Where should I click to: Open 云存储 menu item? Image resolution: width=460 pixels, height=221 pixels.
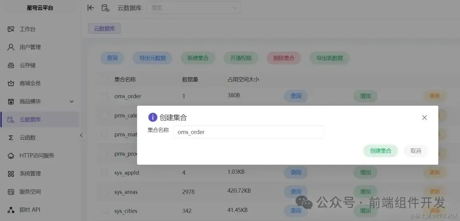click(x=28, y=65)
